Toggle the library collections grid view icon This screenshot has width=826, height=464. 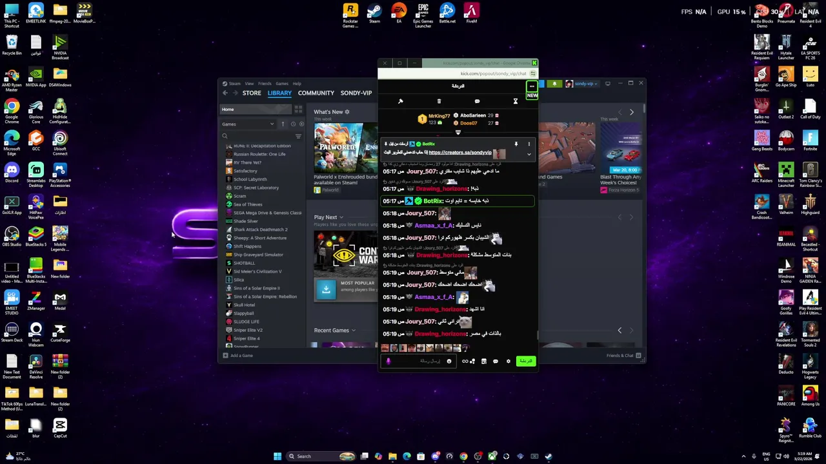(x=298, y=110)
